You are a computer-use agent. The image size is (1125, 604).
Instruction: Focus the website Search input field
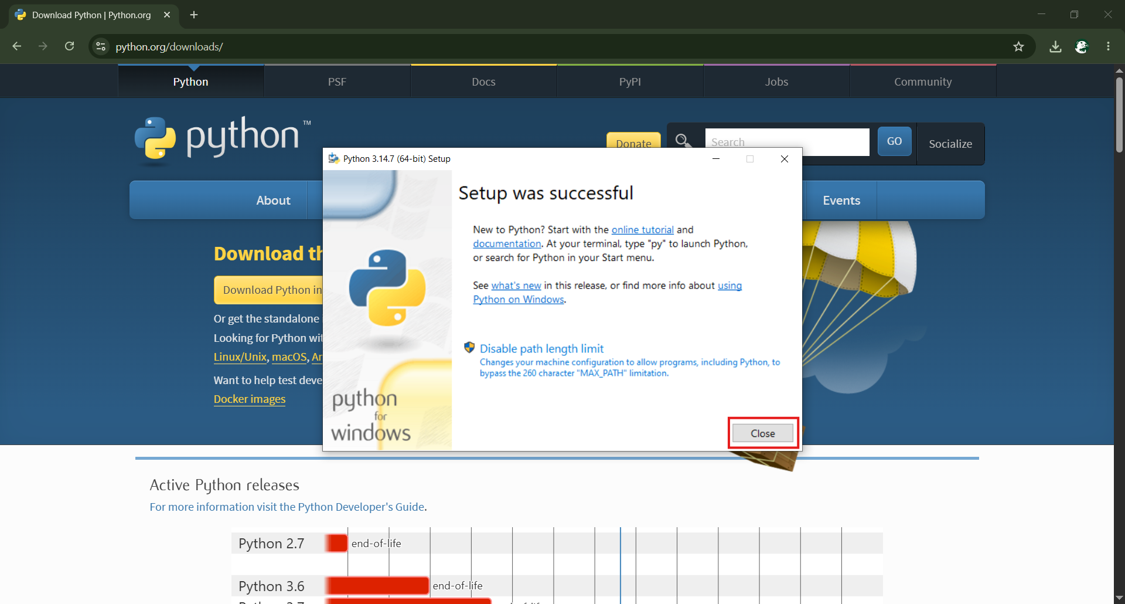click(787, 142)
